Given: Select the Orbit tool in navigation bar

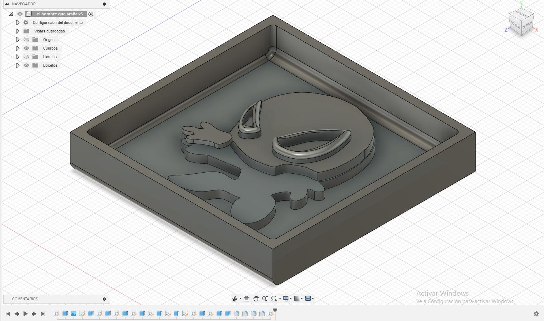Looking at the screenshot, I should pos(235,299).
